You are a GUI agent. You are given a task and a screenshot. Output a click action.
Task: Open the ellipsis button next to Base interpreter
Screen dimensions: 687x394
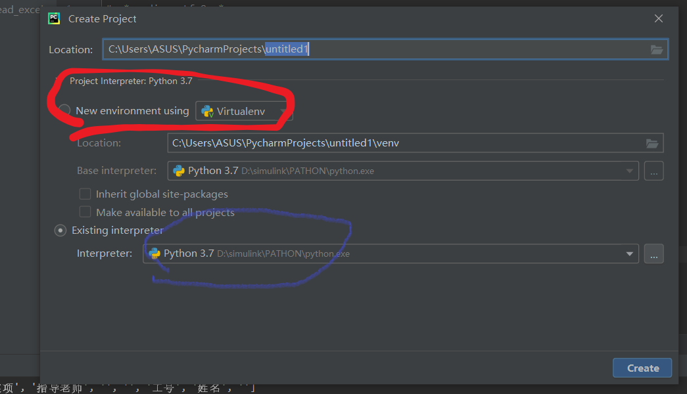pyautogui.click(x=653, y=171)
